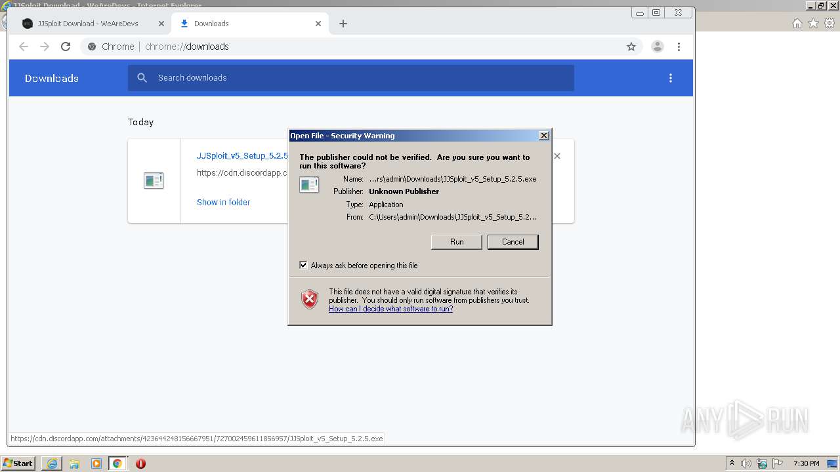Click the red stop icon on the taskbar

140,463
